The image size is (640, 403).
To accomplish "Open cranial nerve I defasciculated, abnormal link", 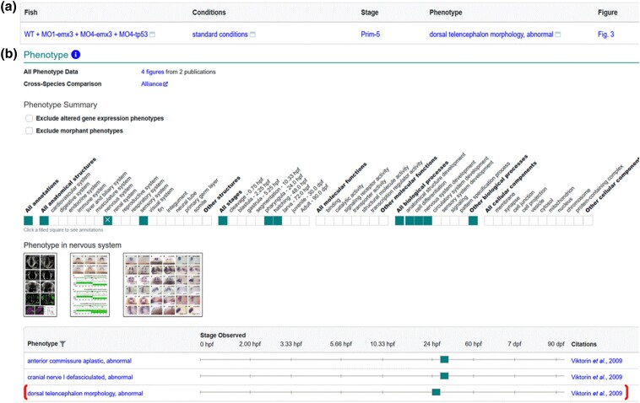I will point(80,377).
